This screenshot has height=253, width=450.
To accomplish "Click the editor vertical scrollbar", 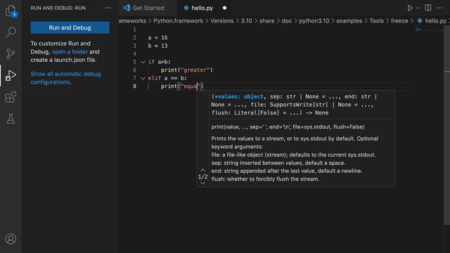I will click(447, 125).
